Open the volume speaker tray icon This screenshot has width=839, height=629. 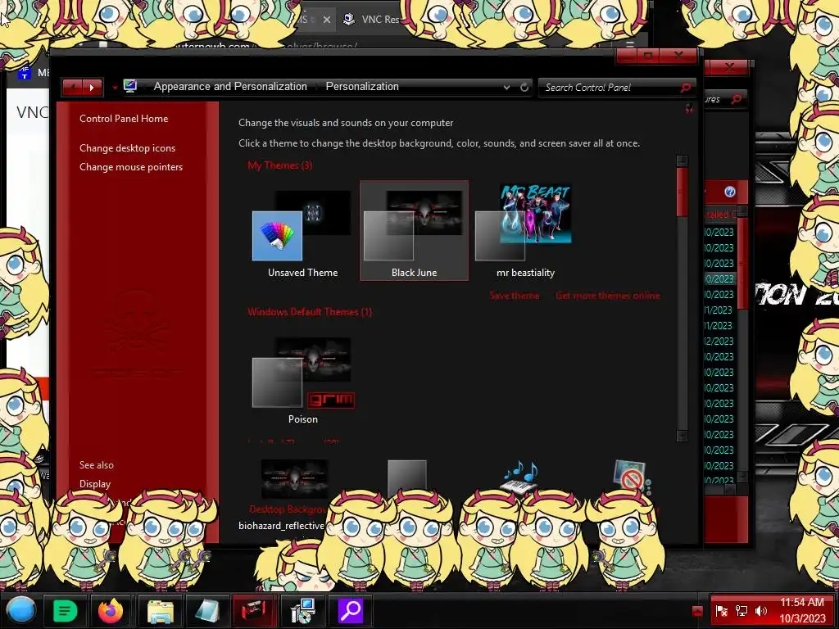(x=760, y=611)
